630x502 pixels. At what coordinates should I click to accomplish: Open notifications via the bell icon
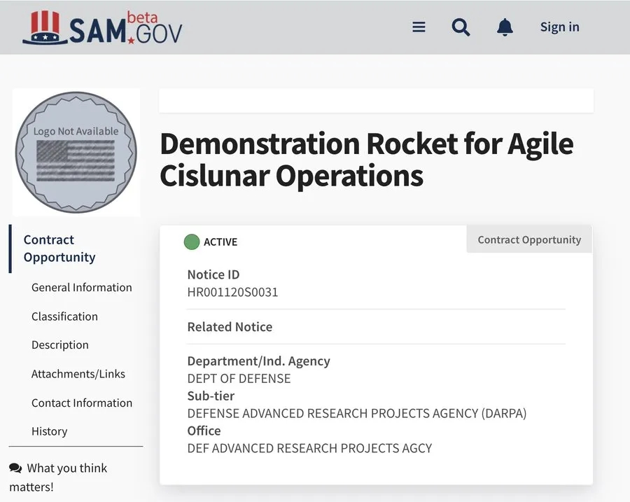tap(505, 27)
